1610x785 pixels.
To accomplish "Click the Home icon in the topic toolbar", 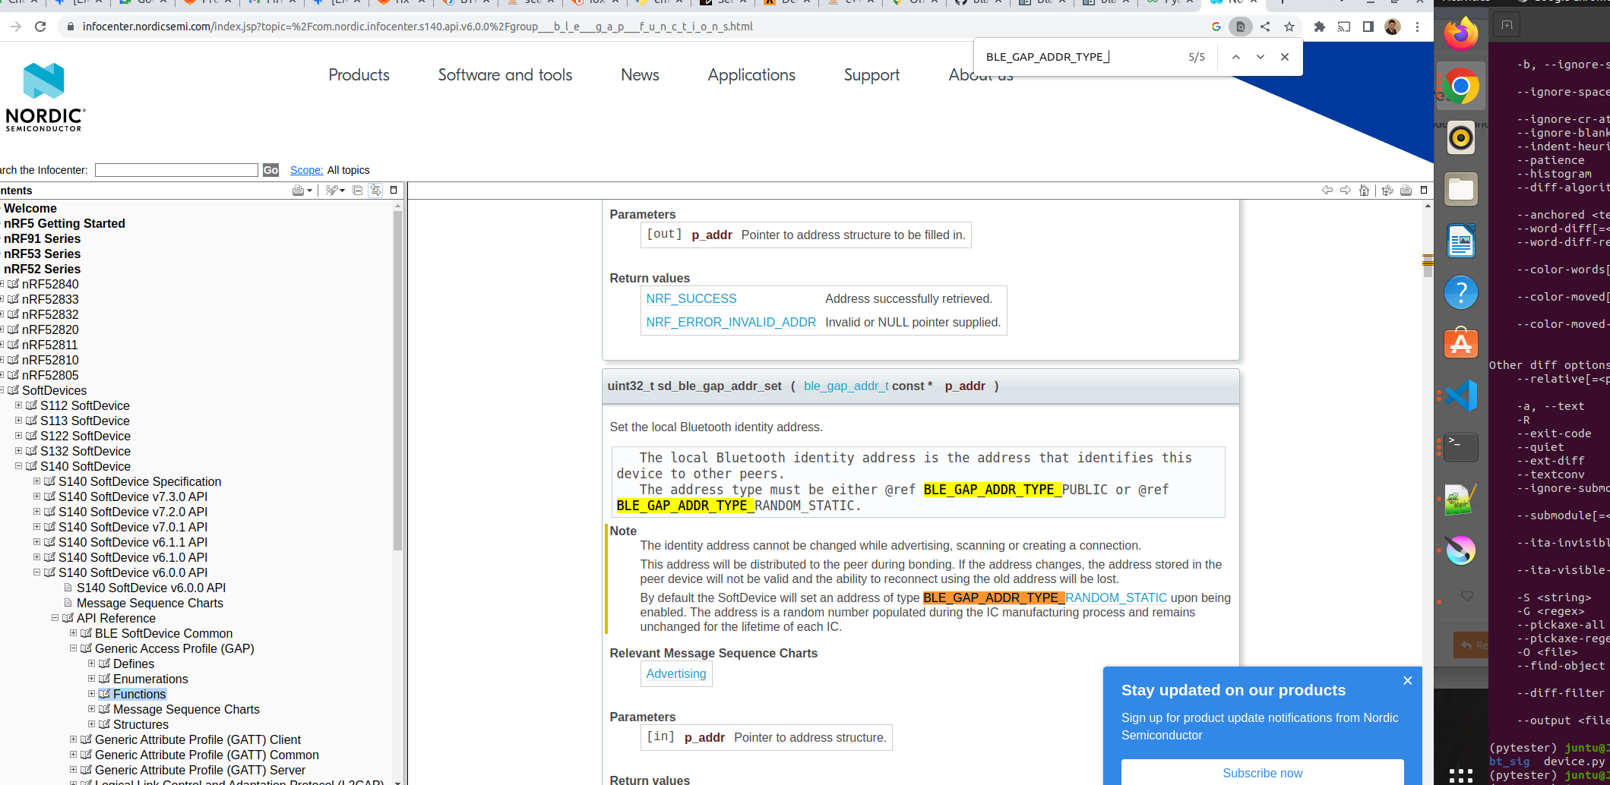I will (x=1364, y=190).
